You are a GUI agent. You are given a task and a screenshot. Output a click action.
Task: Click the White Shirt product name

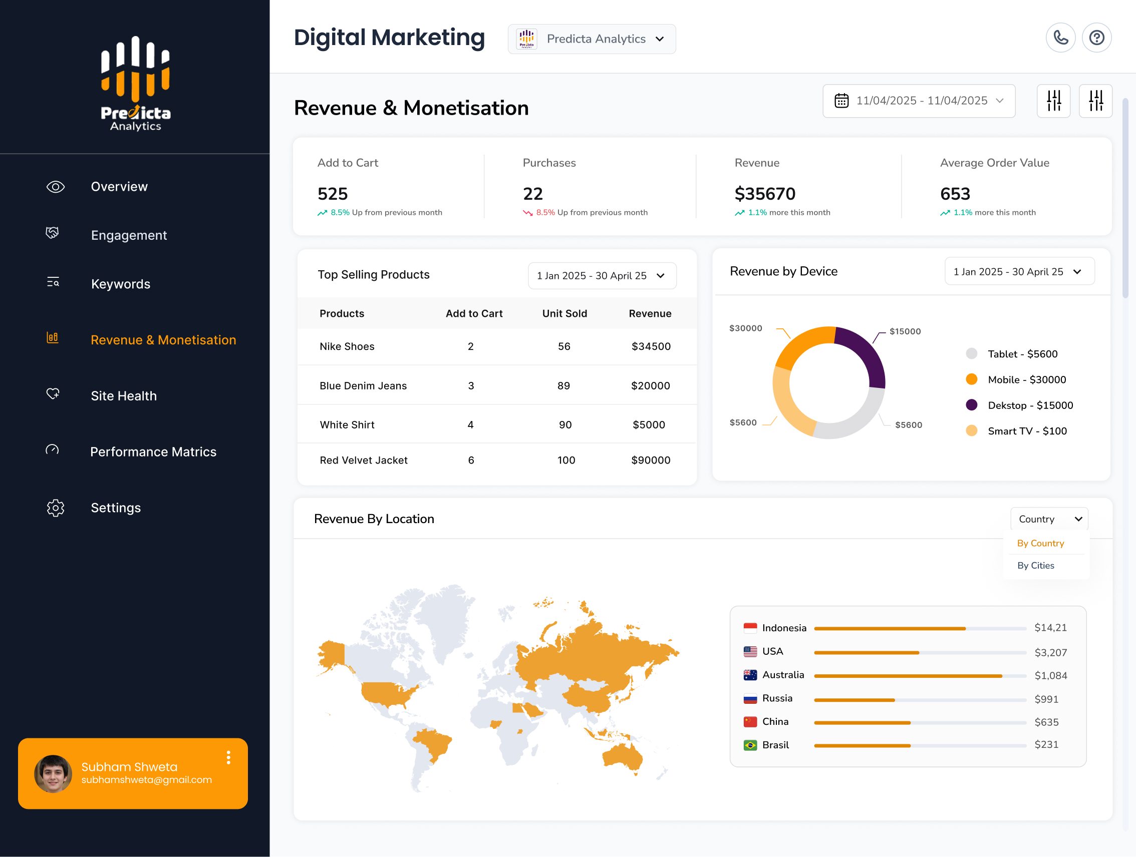347,425
